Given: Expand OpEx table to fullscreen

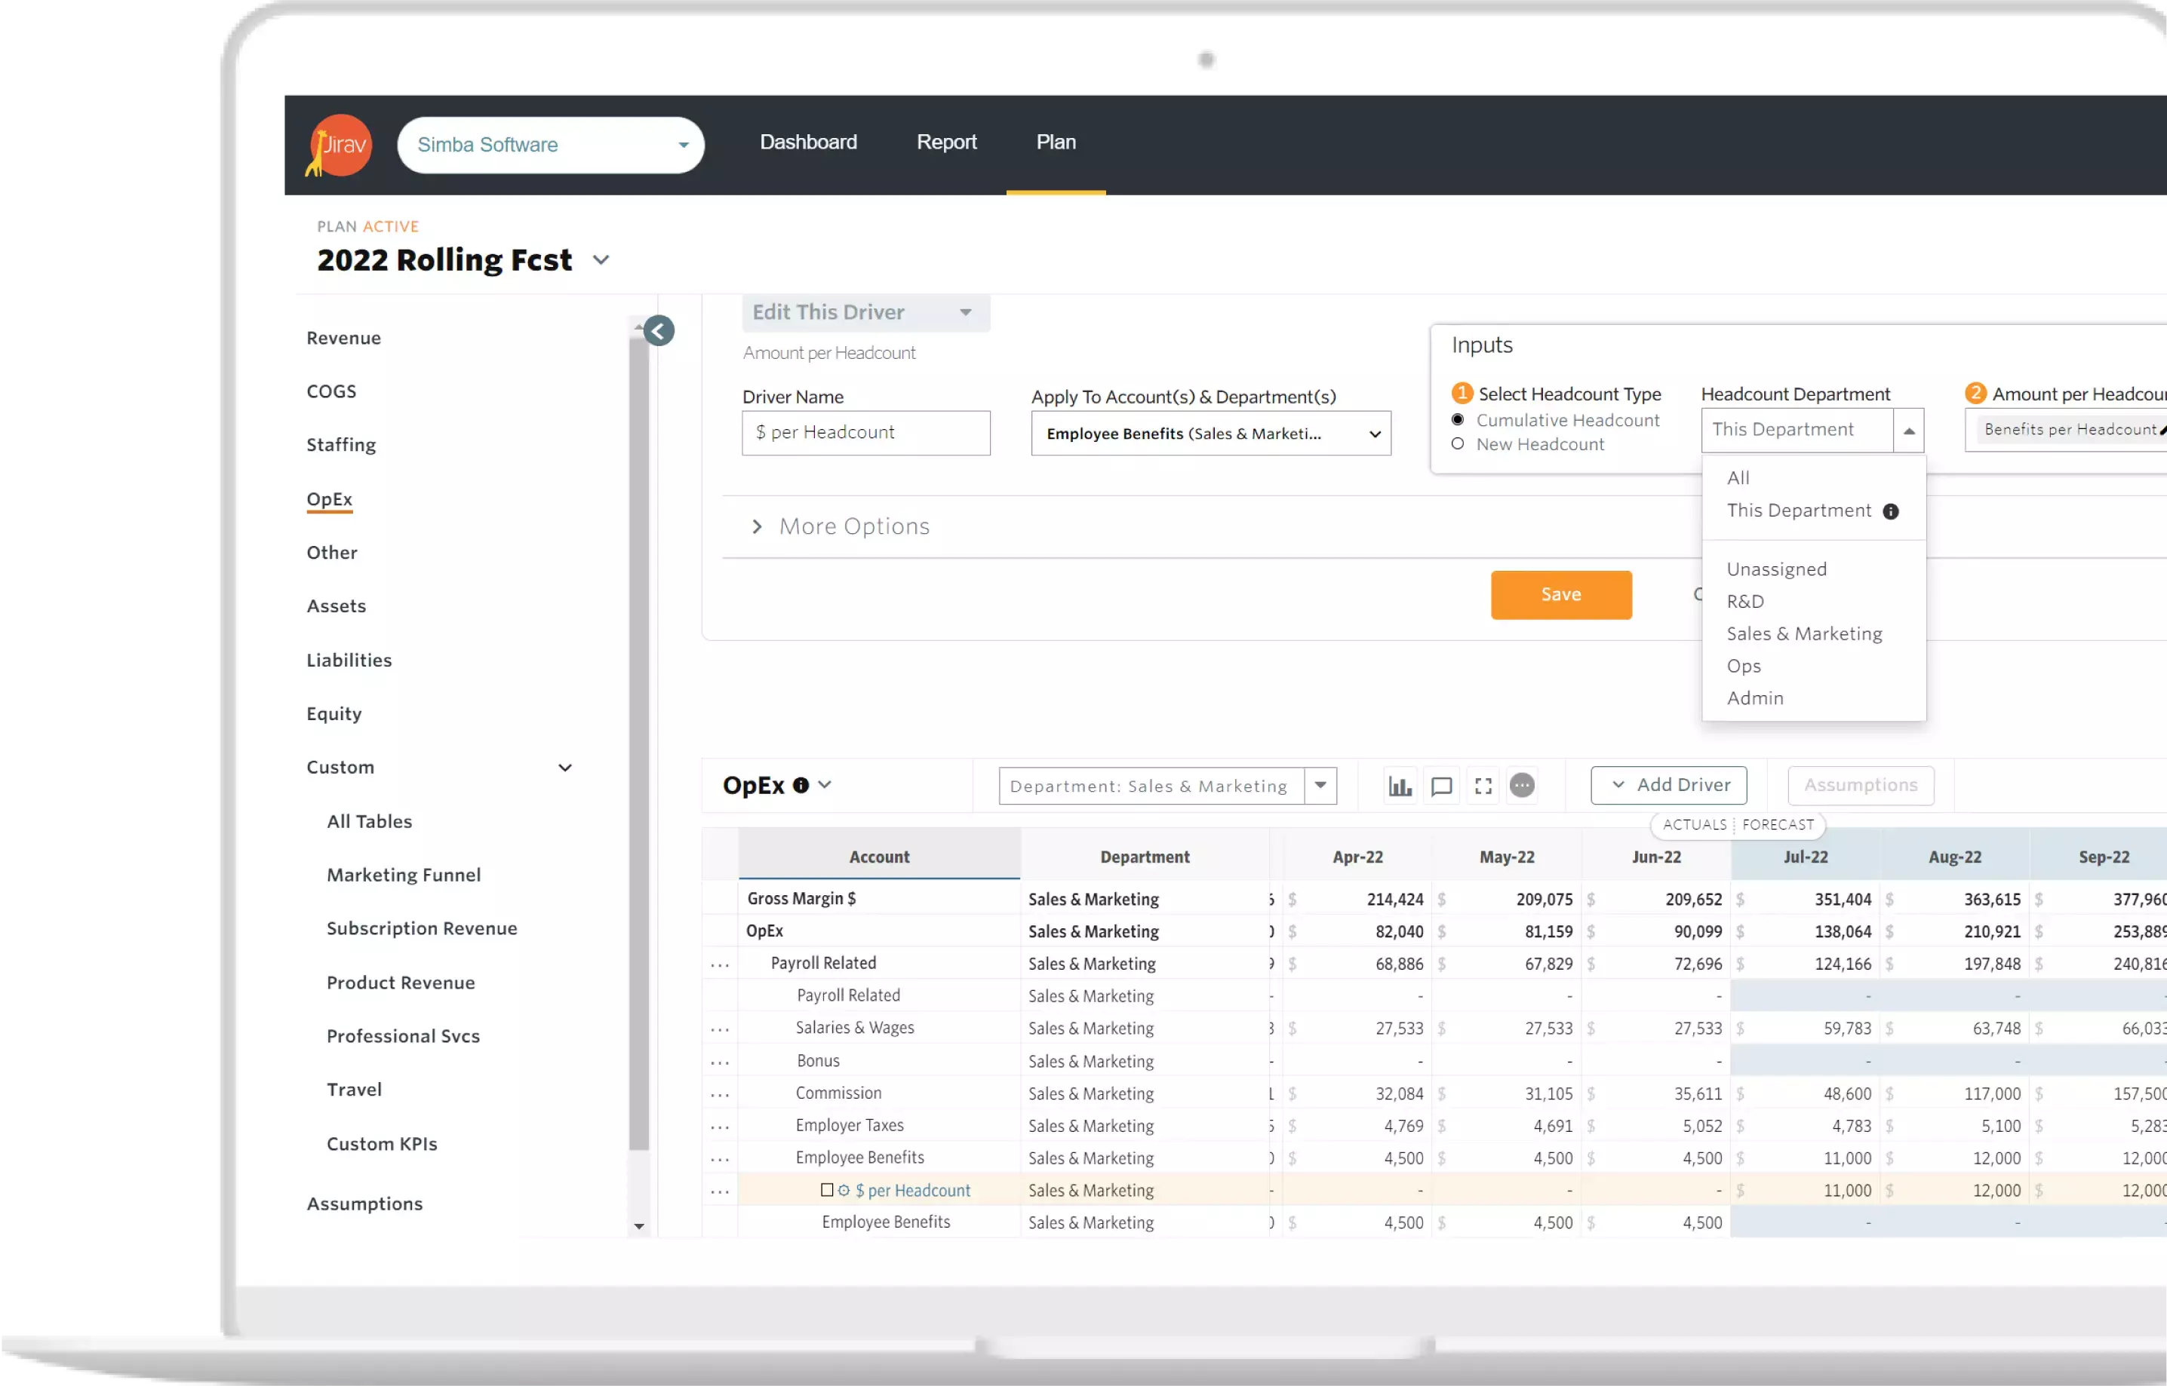Looking at the screenshot, I should 1483,786.
